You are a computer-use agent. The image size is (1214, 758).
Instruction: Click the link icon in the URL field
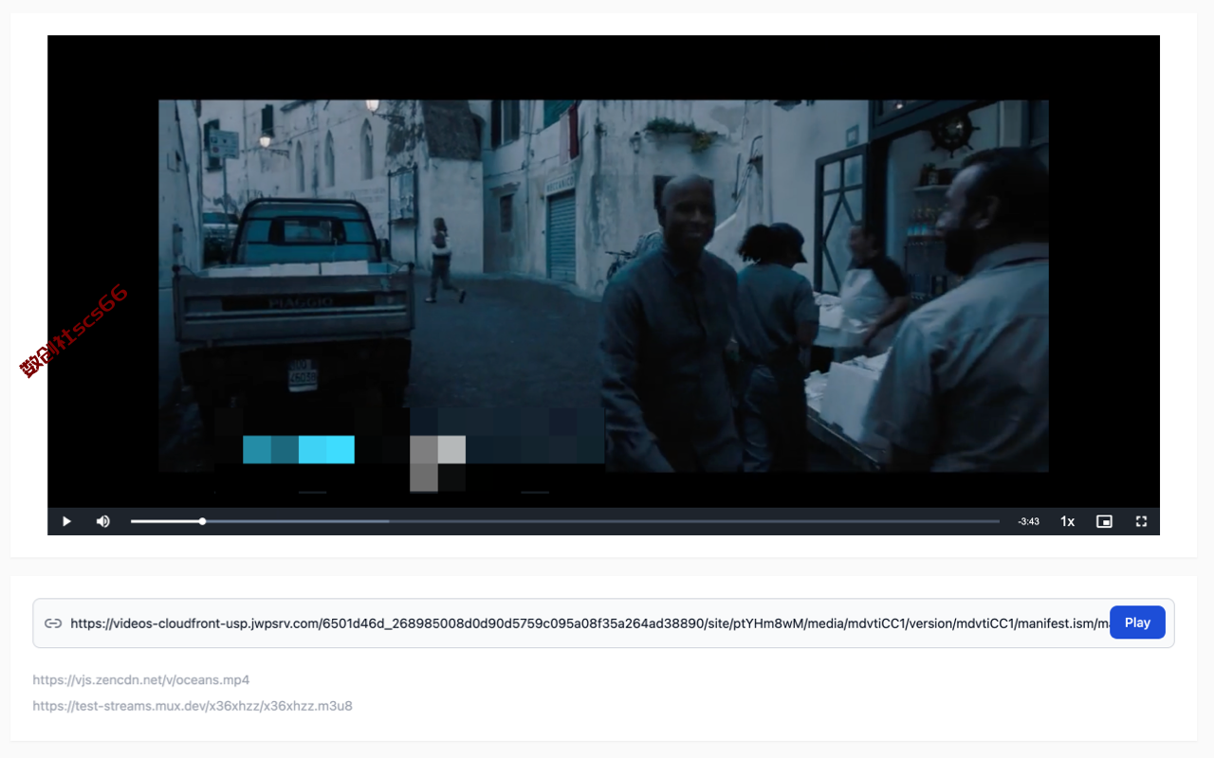[x=53, y=623]
